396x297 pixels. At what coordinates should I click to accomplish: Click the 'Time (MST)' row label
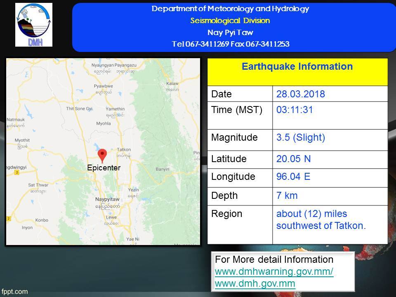click(237, 110)
